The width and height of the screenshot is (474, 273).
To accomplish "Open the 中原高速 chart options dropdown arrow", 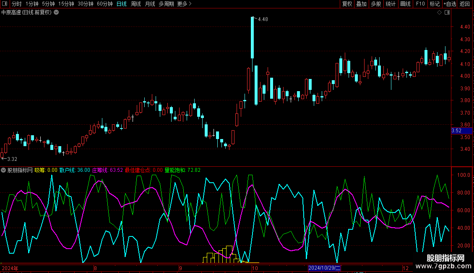I will (56, 13).
